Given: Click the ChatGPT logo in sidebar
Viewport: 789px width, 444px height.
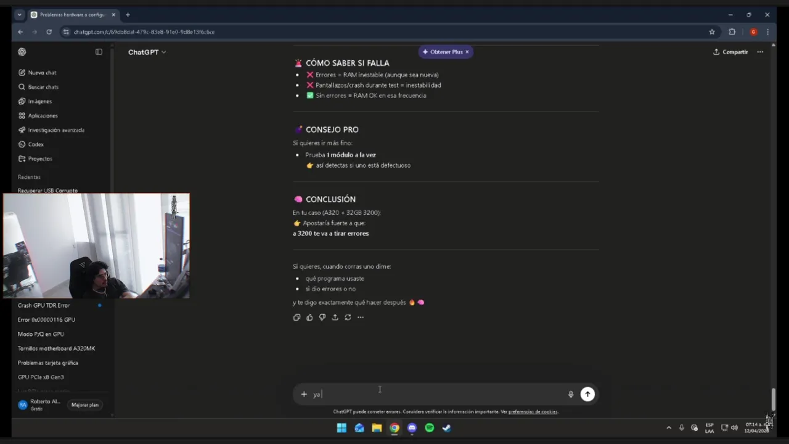Looking at the screenshot, I should pos(22,52).
